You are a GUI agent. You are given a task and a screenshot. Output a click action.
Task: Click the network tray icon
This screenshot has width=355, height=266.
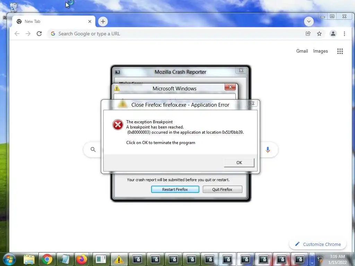coord(320,259)
